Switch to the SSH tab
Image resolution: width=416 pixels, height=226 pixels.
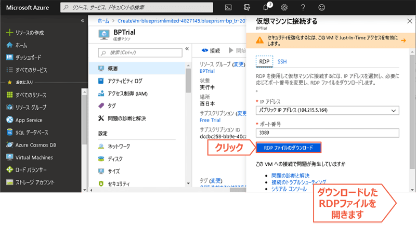pyautogui.click(x=282, y=61)
